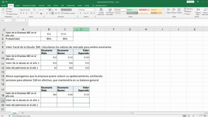The width and height of the screenshot is (208, 117).
Task: Open the Moneda number format dropdown
Action: tap(94, 10)
